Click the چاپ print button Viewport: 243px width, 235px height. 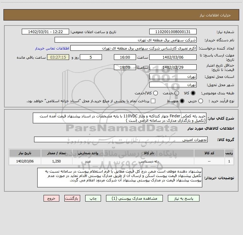pos(93,198)
